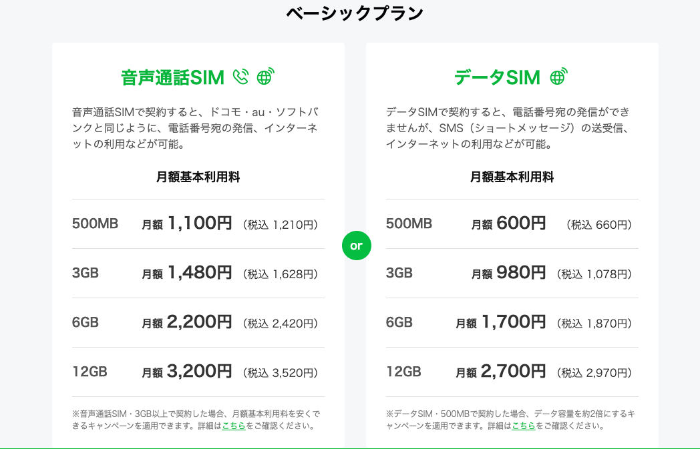Select the 2,200円 voice SIM 6GB price

pyautogui.click(x=200, y=322)
